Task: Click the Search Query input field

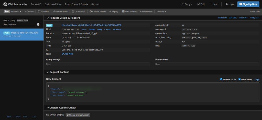Action: click(19, 24)
